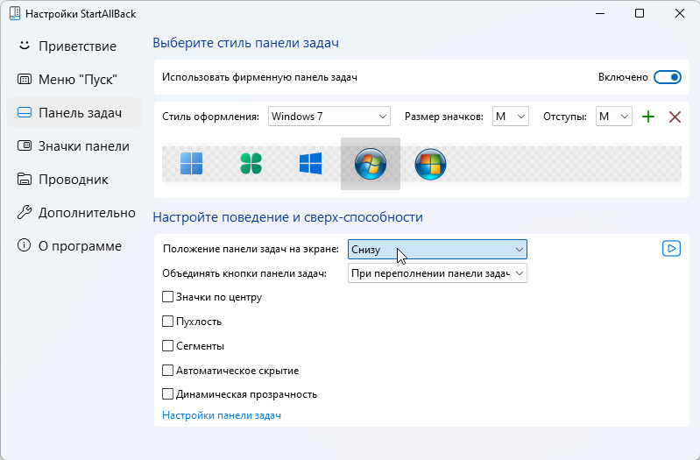
Task: Open Стиль оформления Windows 7 dropdown
Action: pos(329,117)
